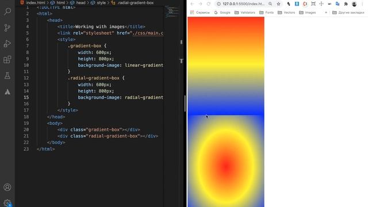Screen dimensions: 368x207
Task: Click the editor minimap preview
Action: point(171,11)
